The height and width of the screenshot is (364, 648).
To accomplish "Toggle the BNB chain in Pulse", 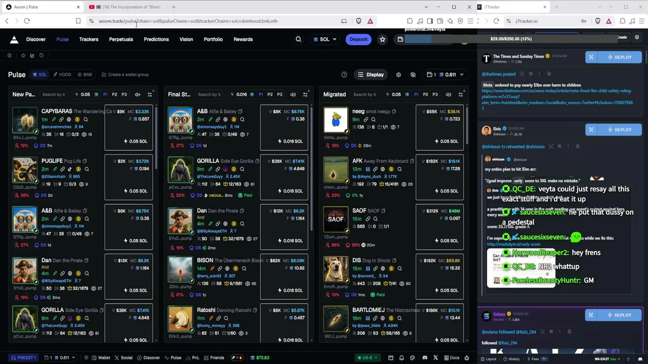I will [x=85, y=75].
